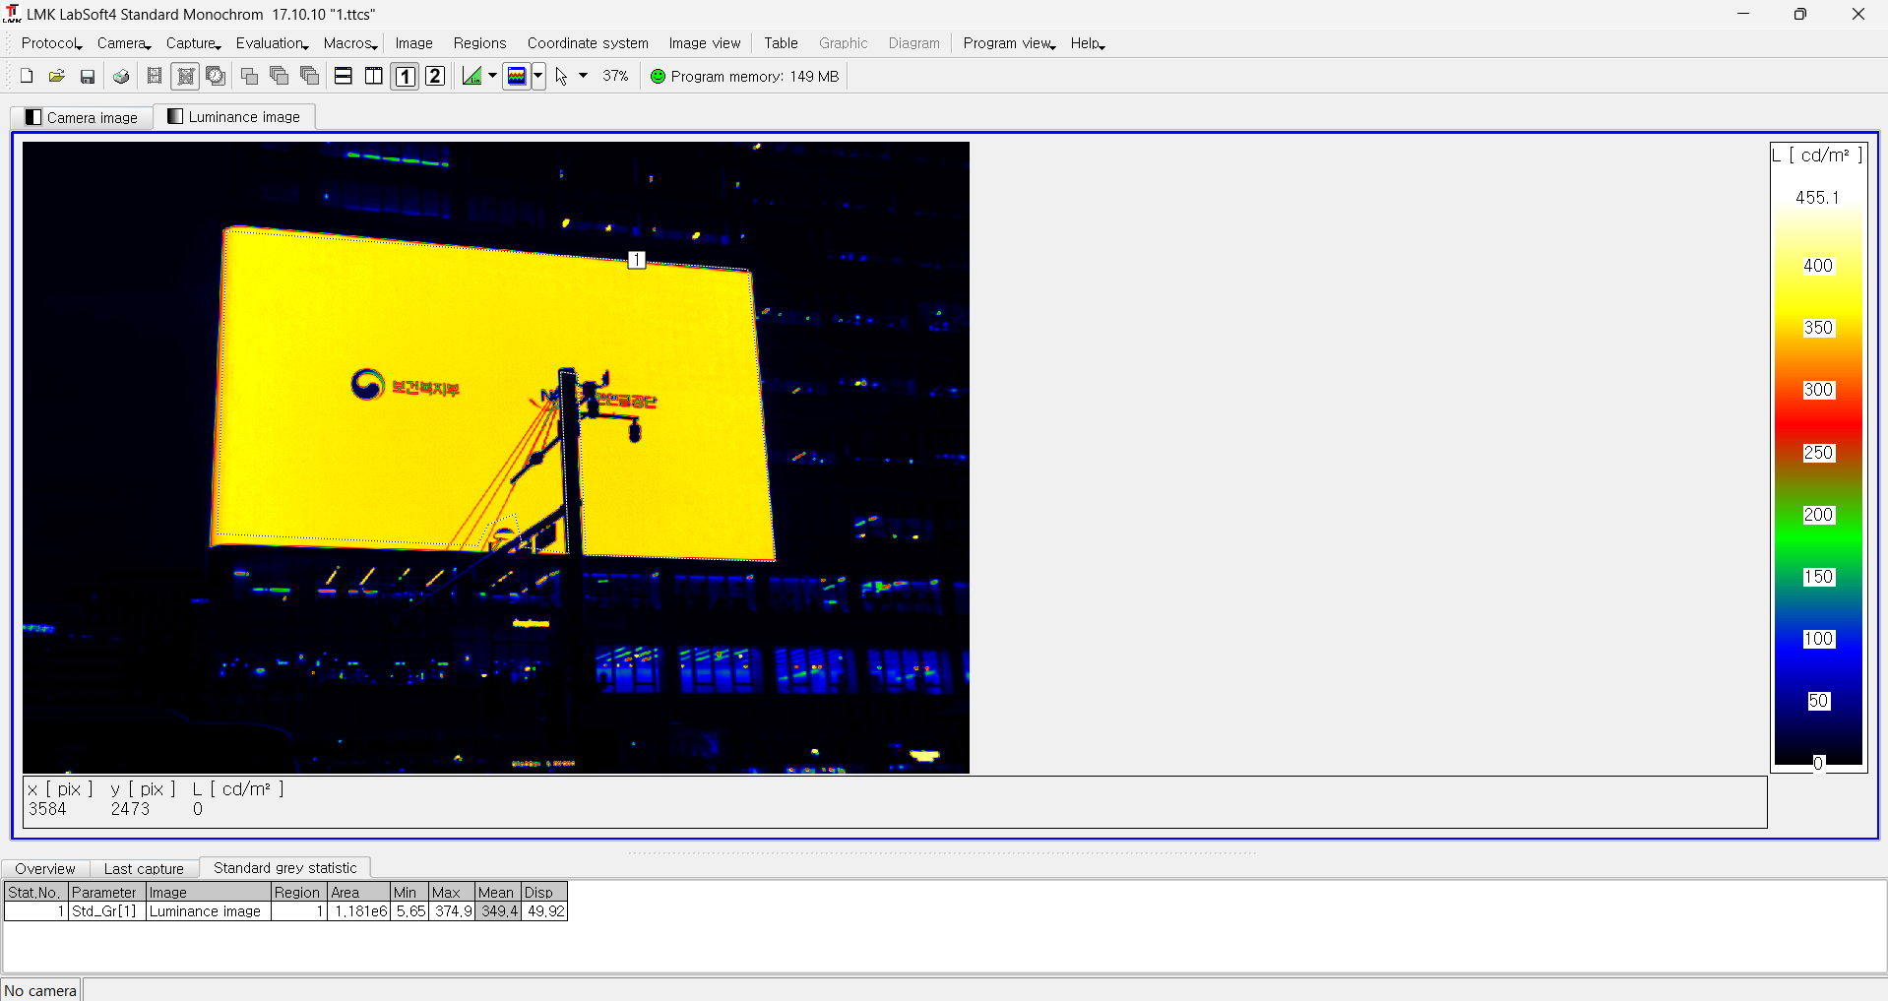Click the Print icon

click(x=121, y=77)
